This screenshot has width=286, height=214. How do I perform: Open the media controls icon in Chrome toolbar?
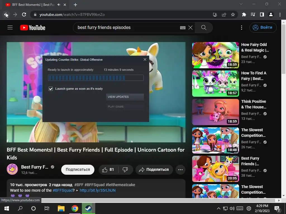coord(253,14)
